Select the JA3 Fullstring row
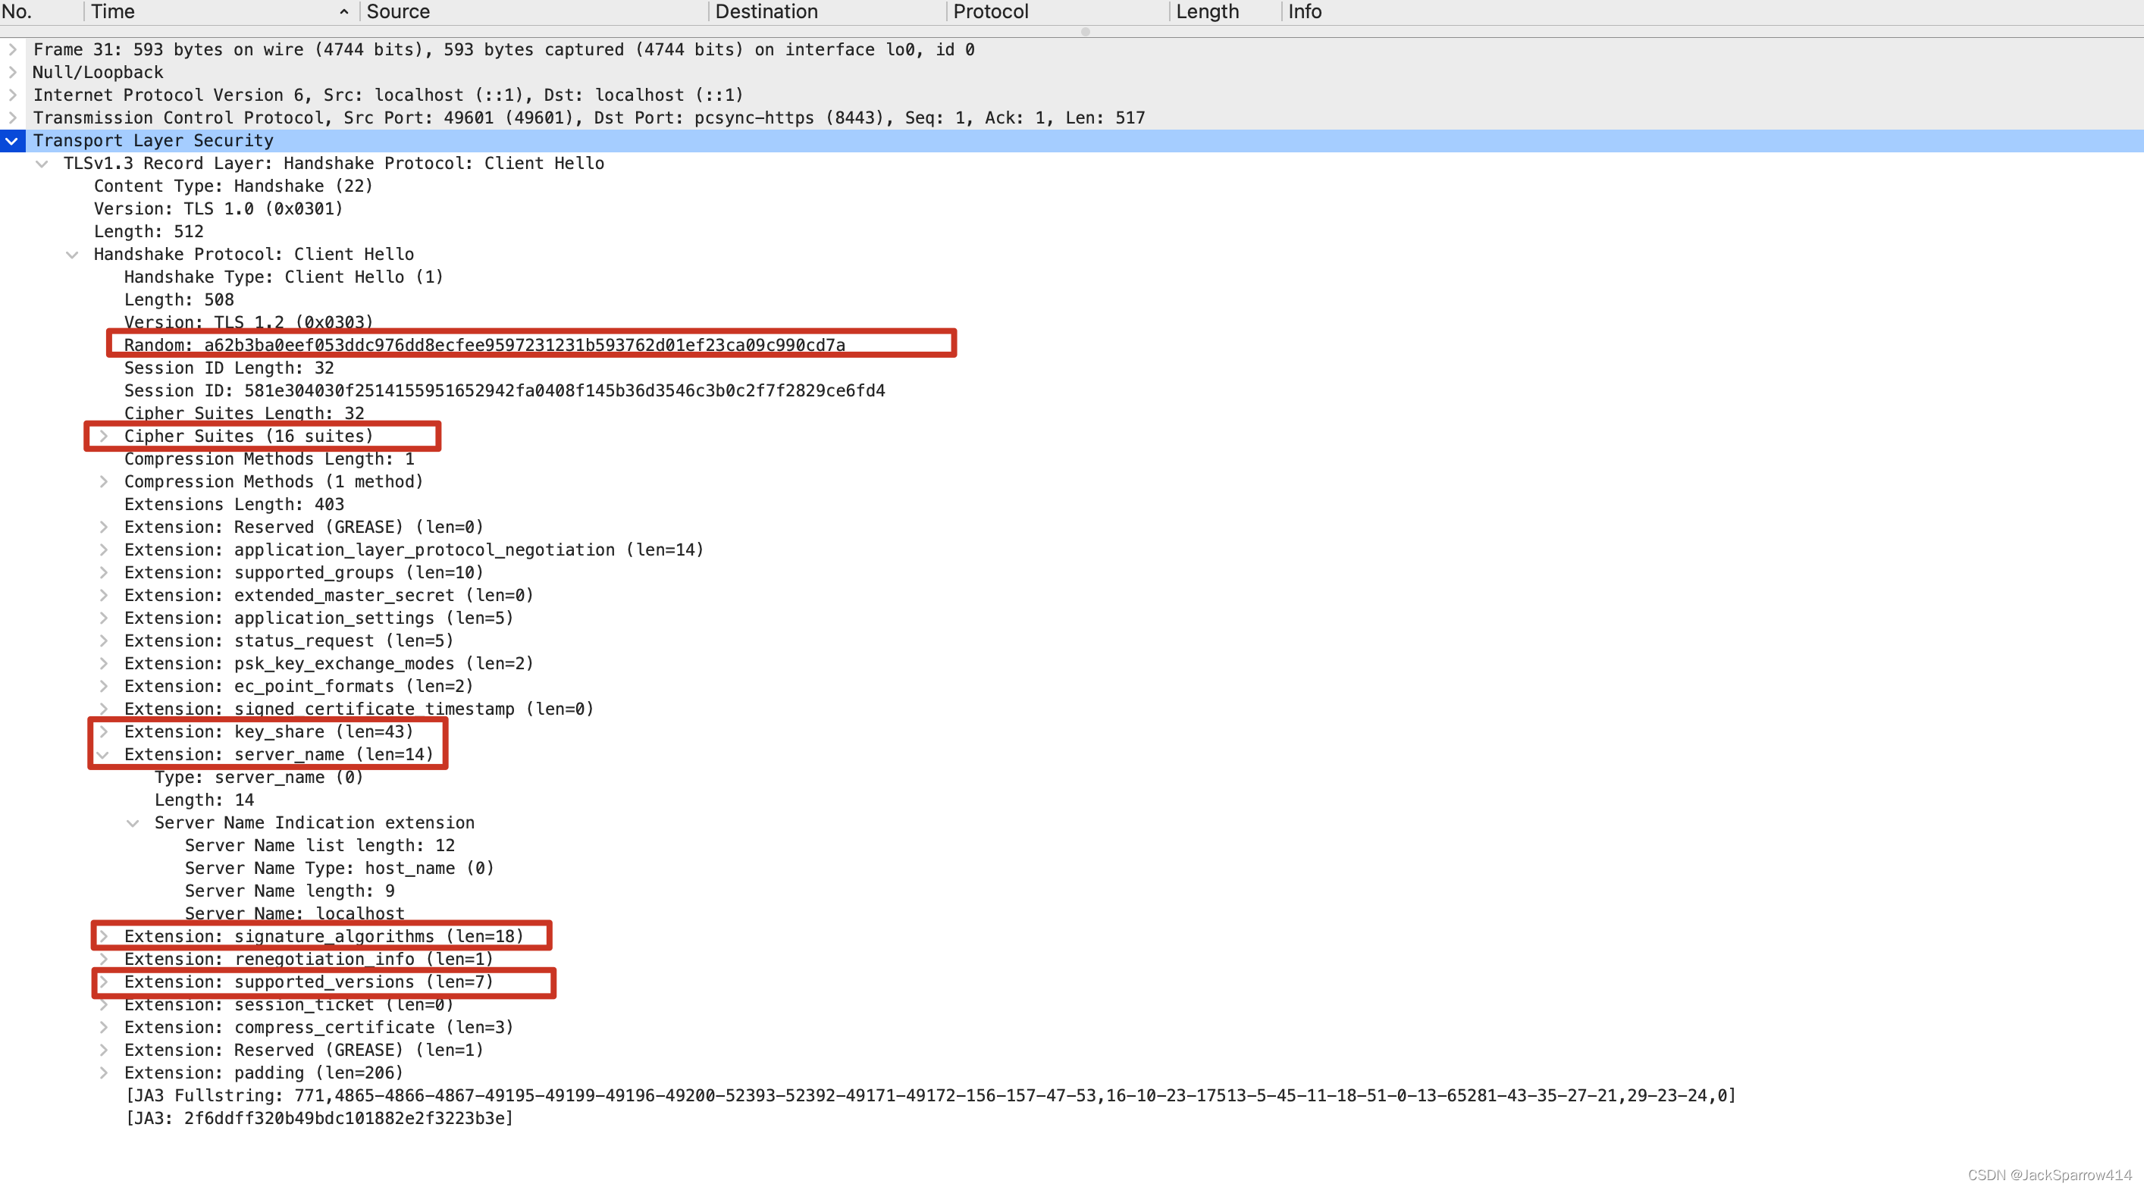Viewport: 2144px width, 1190px height. 930,1096
